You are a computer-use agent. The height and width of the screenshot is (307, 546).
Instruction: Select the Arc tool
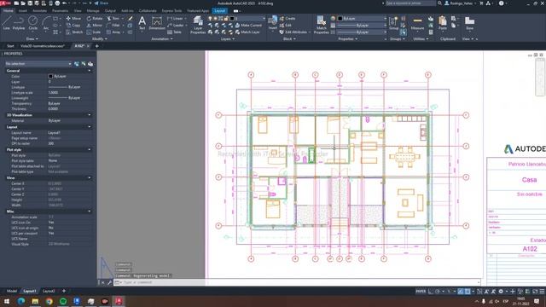46,23
